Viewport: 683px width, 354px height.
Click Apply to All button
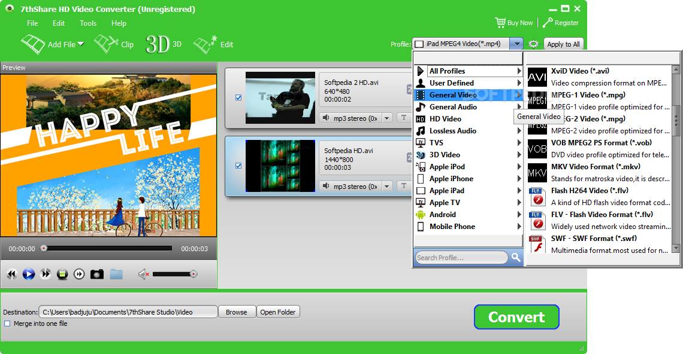pos(563,44)
